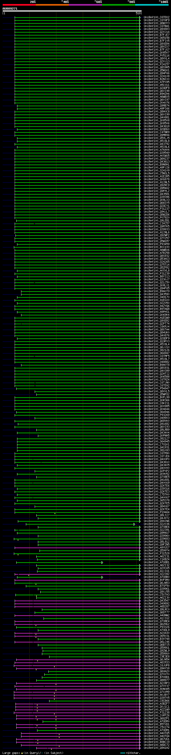
Task: Select hit UniRef100_P05116
Action: point(157,56)
